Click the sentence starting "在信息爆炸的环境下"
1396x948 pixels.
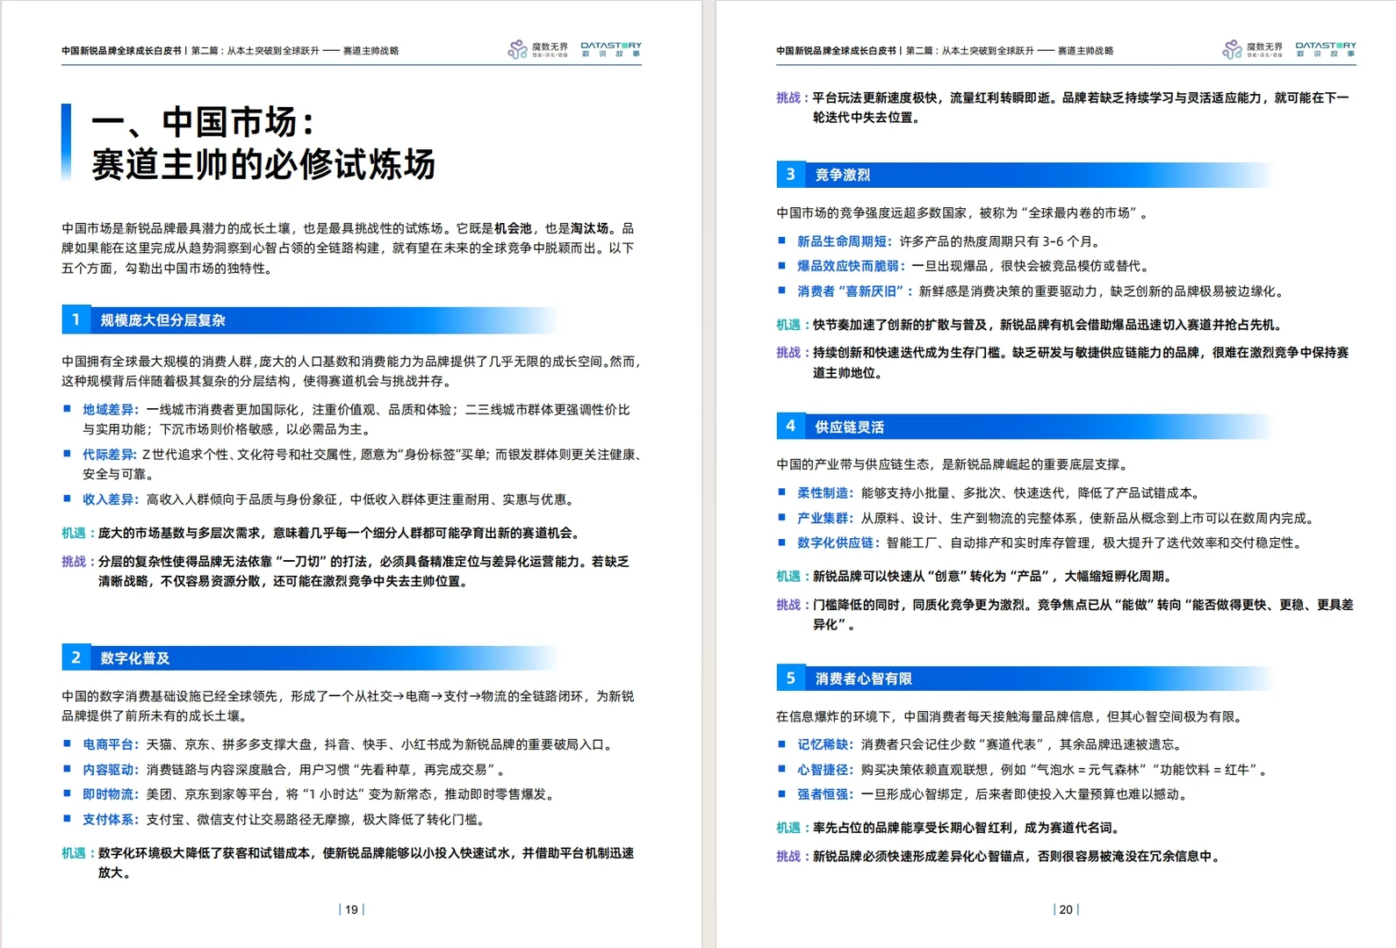click(1011, 716)
